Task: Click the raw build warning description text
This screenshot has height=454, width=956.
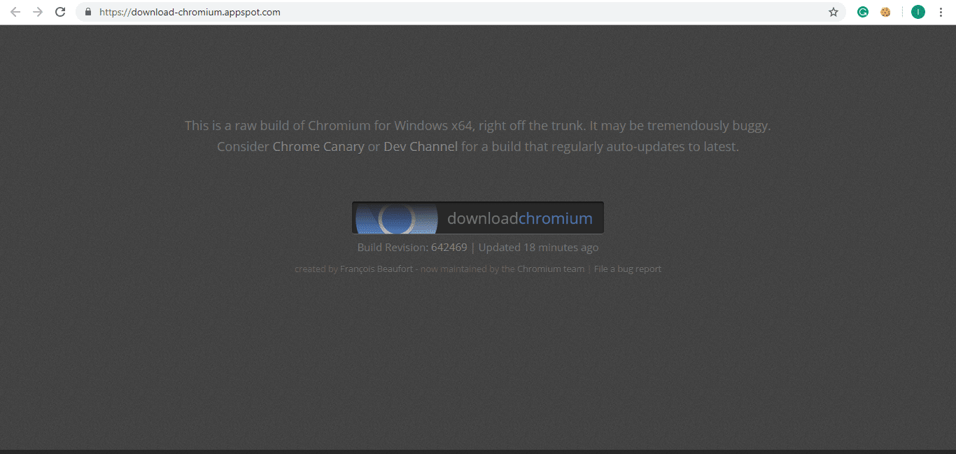Action: click(x=478, y=125)
